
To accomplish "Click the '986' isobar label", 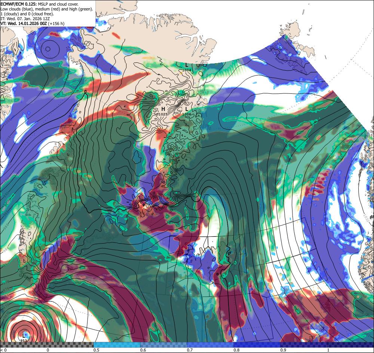I will coord(6,226).
